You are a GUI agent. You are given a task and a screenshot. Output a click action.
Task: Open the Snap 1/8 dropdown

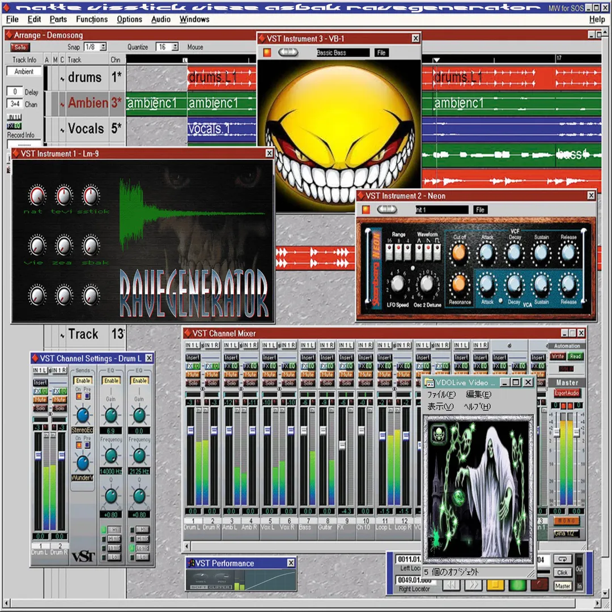(103, 47)
